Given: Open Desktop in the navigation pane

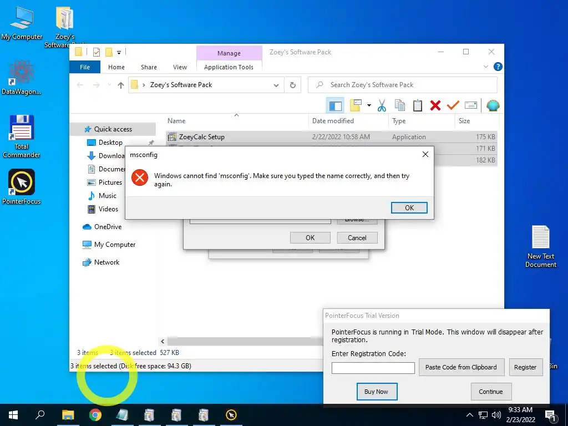Looking at the screenshot, I should pyautogui.click(x=110, y=143).
